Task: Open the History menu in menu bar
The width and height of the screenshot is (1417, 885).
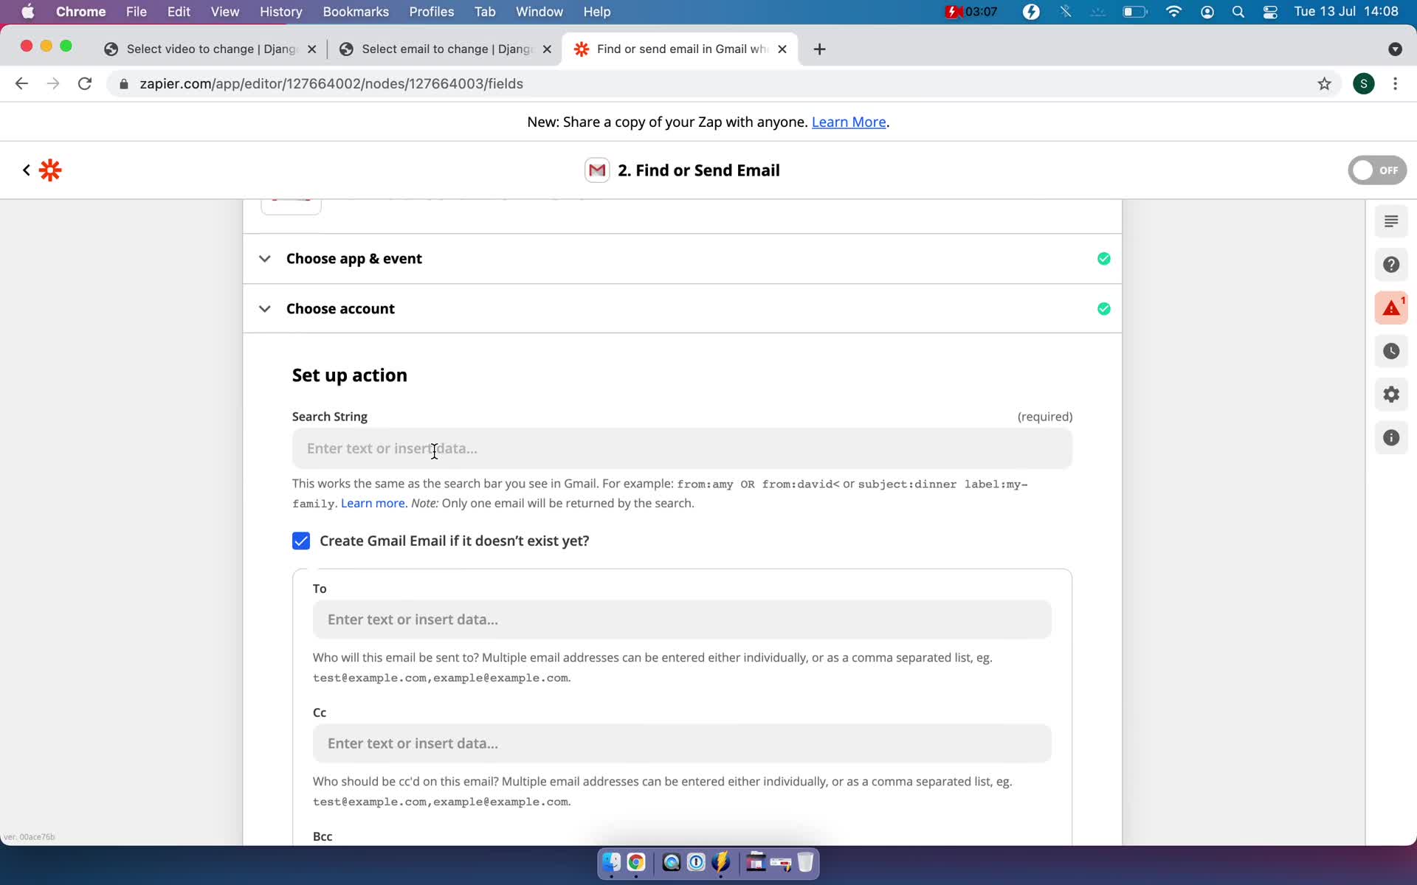Action: 280,11
